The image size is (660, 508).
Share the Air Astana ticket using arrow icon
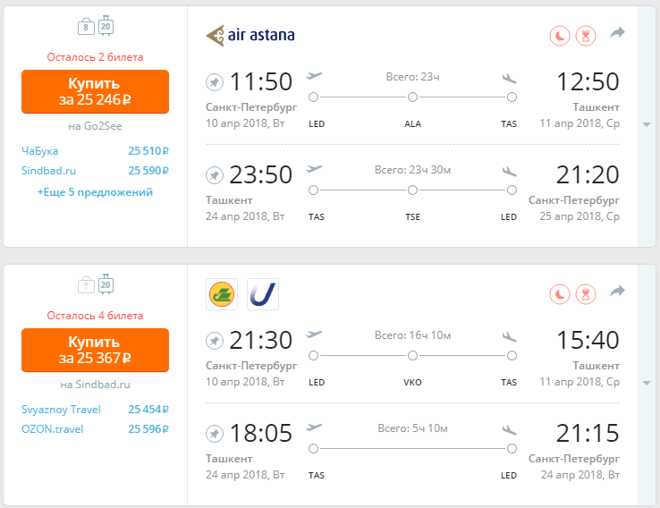click(x=617, y=32)
